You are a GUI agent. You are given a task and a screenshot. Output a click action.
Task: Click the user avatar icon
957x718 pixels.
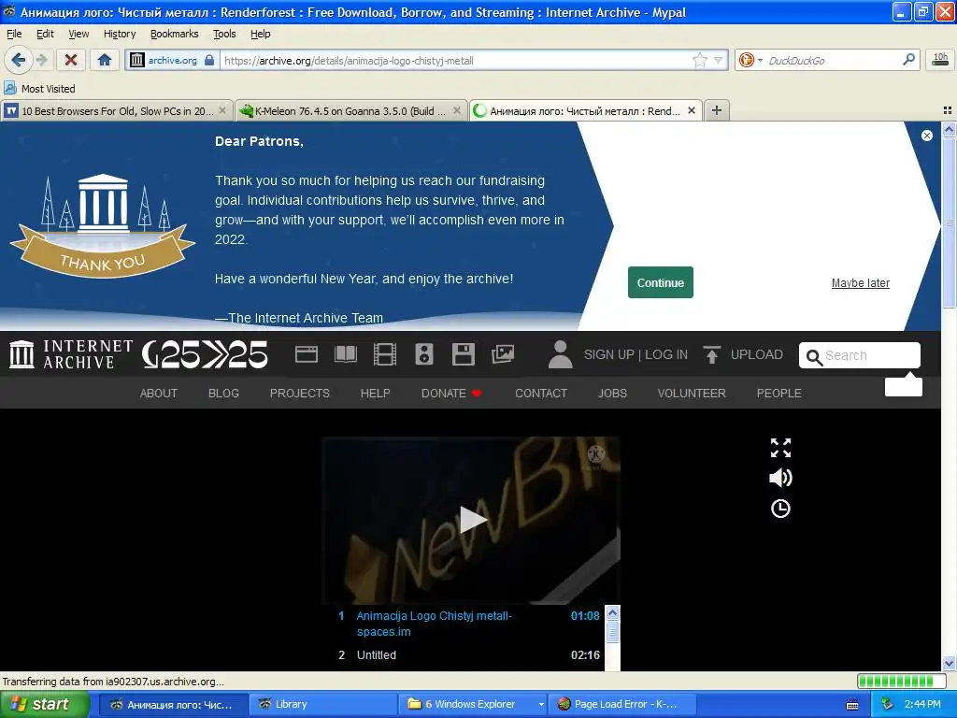click(x=560, y=354)
